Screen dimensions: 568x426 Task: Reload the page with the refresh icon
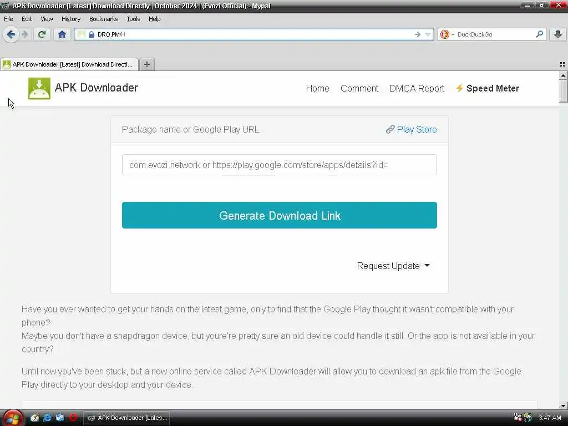click(42, 34)
